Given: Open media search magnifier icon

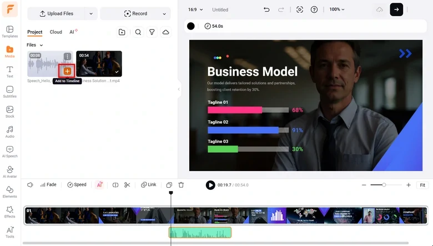Looking at the screenshot, I should (x=138, y=32).
